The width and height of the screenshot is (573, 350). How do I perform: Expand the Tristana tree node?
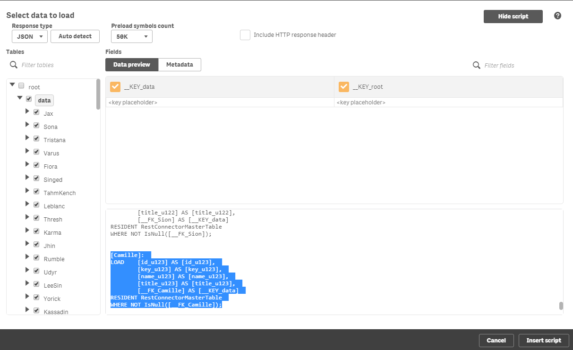pos(27,137)
